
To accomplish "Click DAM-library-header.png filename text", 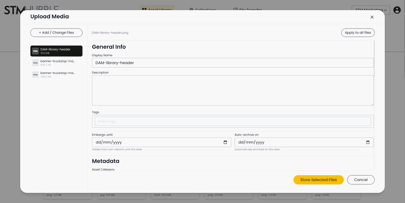I will [110, 33].
